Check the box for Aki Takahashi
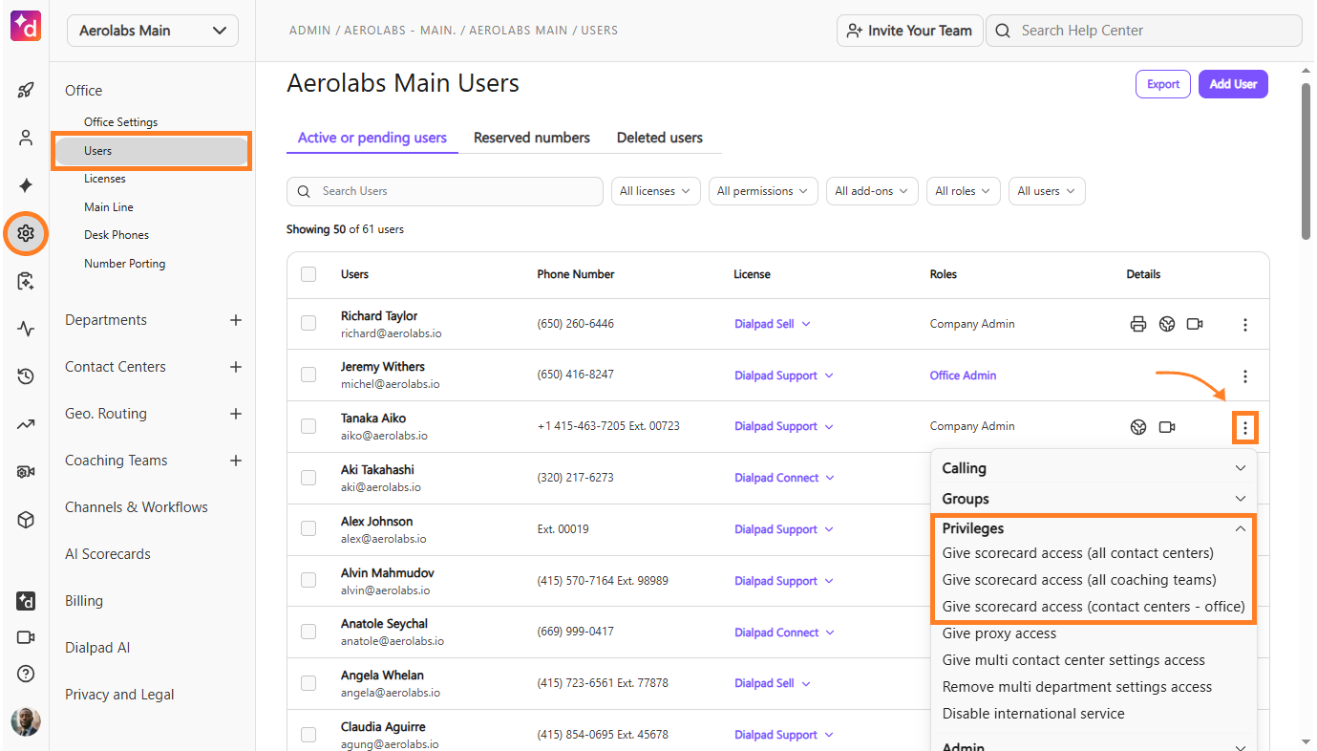The height and width of the screenshot is (751, 1317). point(308,478)
